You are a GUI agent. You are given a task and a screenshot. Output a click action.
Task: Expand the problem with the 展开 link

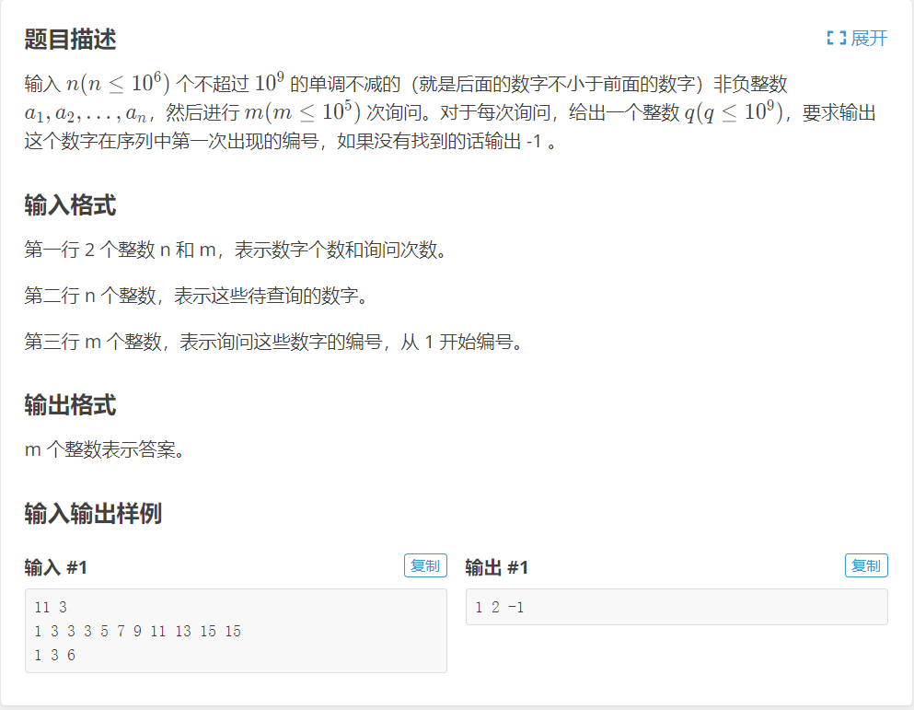click(x=858, y=39)
